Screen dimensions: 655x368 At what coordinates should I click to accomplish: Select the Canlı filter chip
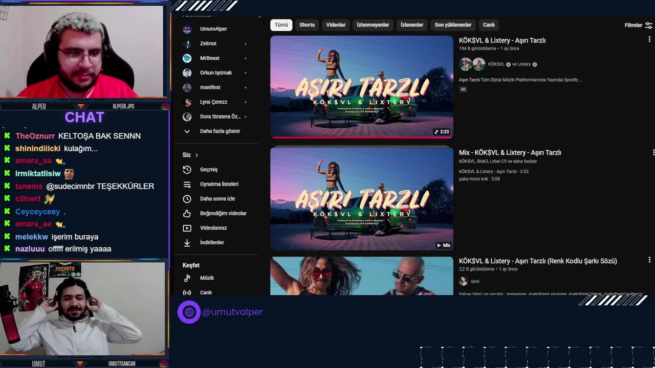[489, 25]
